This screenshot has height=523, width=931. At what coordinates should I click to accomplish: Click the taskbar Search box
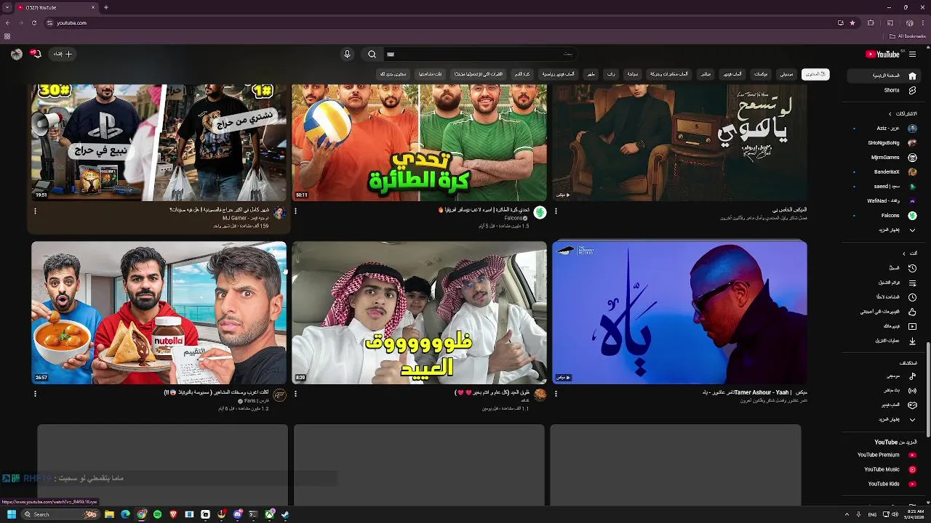60,514
